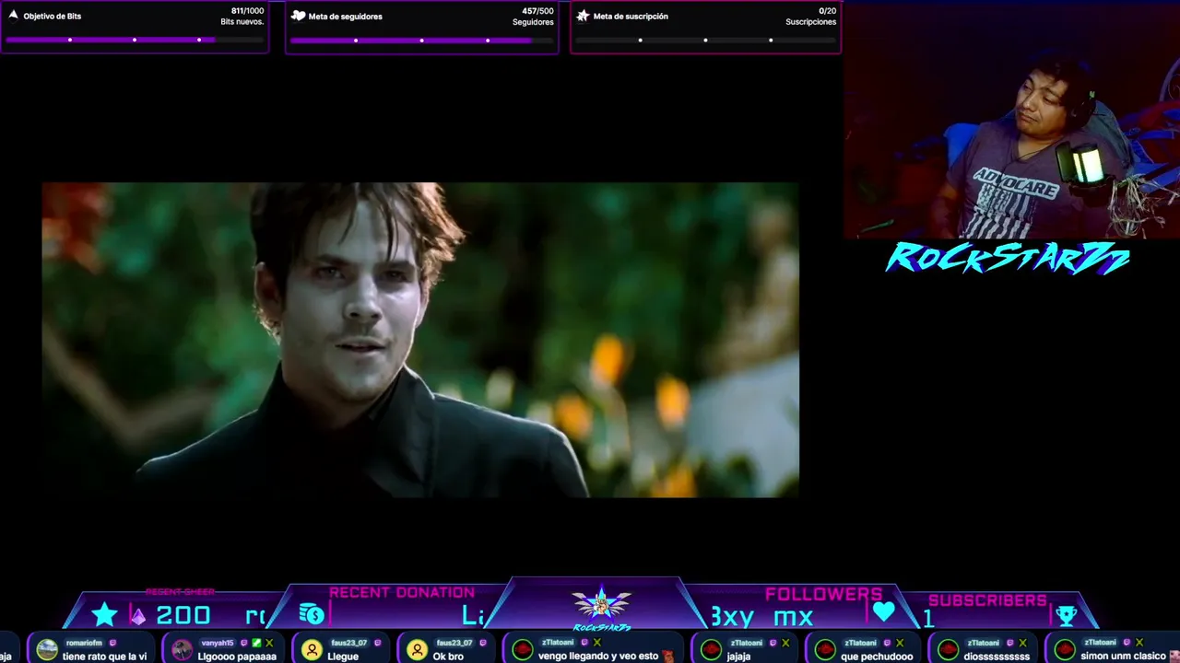
Task: Click avatar beside the 'Llegue' message
Action: (x=312, y=650)
